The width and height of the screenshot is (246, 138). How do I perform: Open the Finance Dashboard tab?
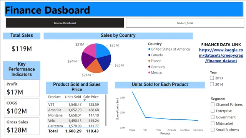click(65, 23)
